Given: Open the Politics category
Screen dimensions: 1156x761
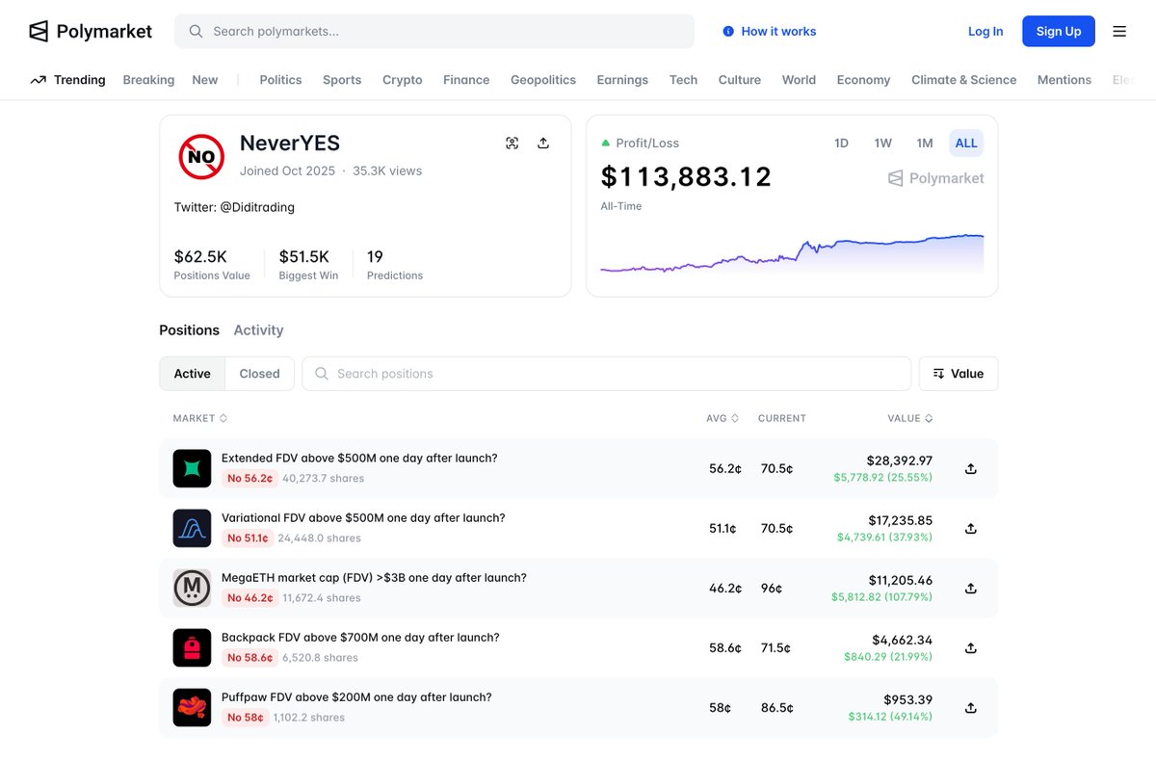Looking at the screenshot, I should tap(280, 80).
